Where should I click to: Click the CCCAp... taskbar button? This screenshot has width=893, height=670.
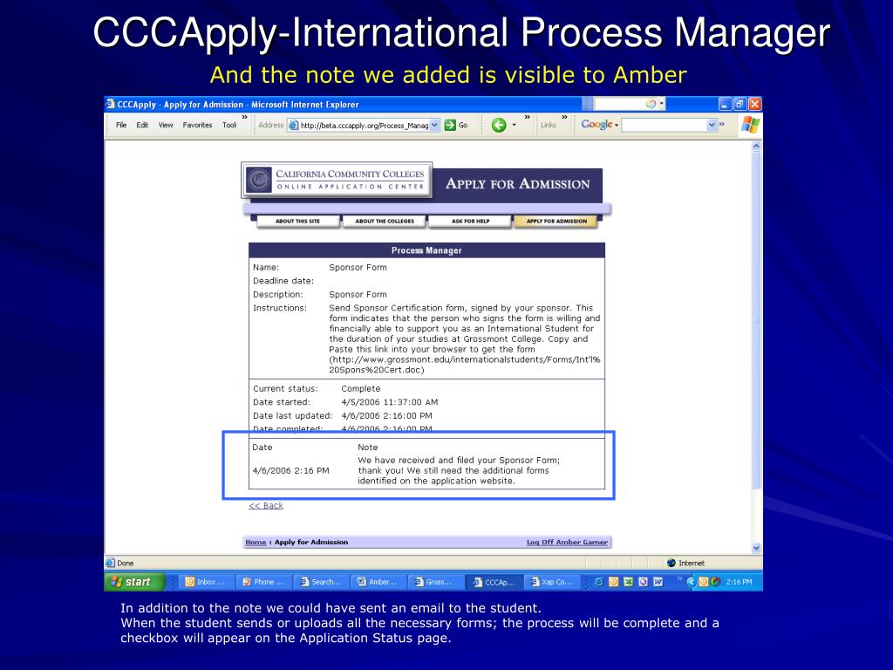[x=494, y=582]
